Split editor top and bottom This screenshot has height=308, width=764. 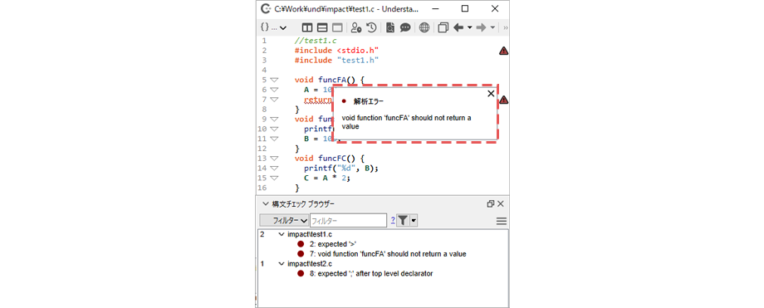[322, 27]
